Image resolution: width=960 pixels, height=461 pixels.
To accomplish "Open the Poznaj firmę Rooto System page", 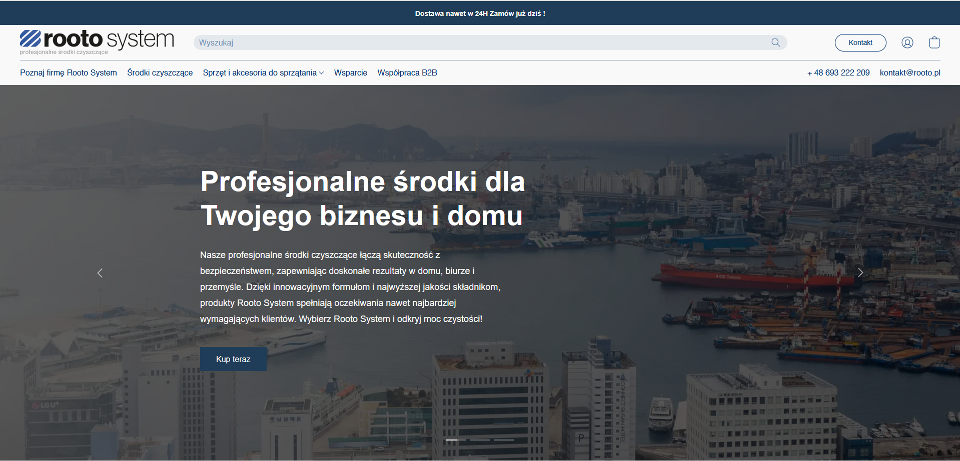I will click(68, 72).
